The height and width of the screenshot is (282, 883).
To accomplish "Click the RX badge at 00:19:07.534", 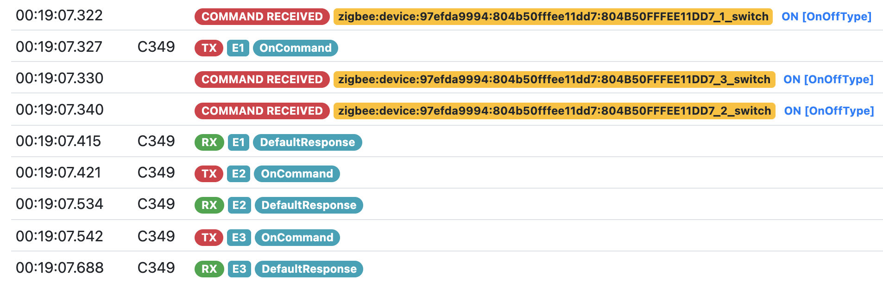I will coord(209,205).
